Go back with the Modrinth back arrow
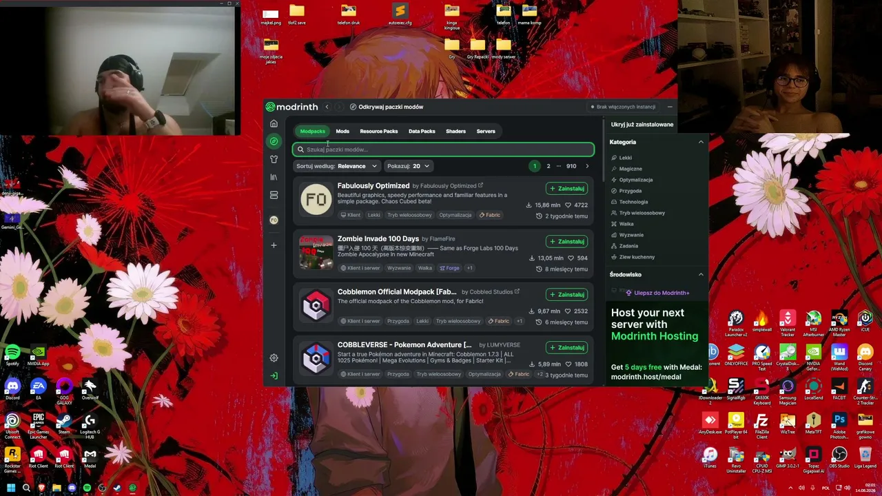 [327, 107]
